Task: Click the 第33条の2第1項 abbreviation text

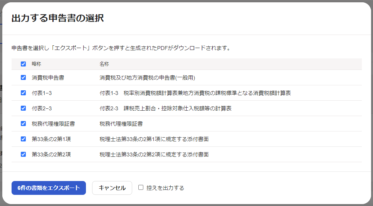Action: coord(51,139)
